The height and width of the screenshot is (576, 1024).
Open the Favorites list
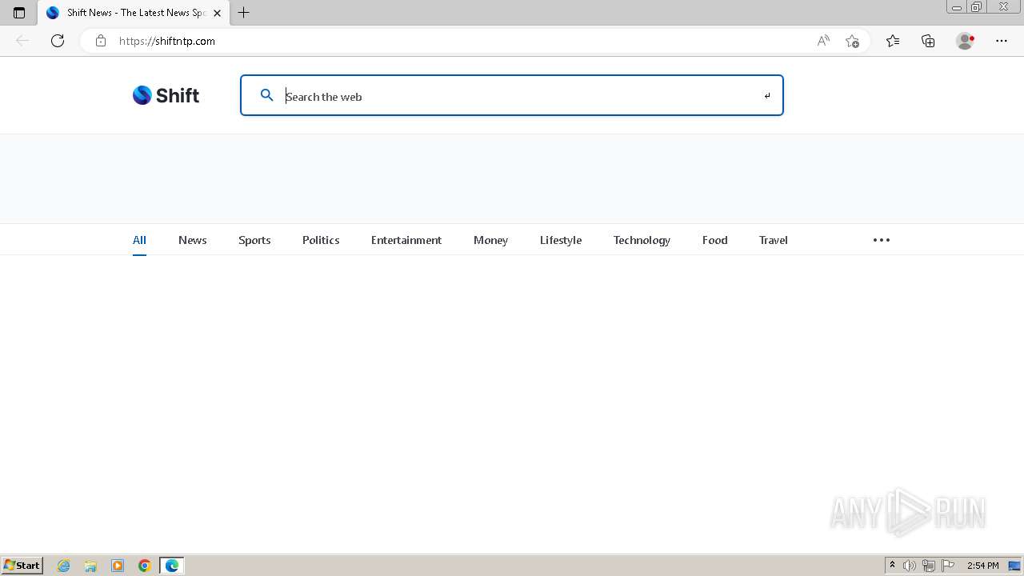click(893, 41)
